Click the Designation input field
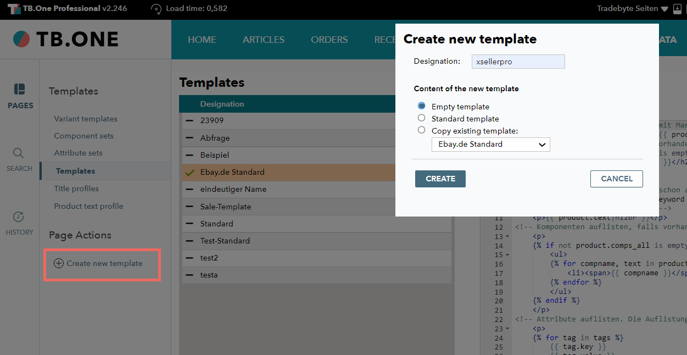The image size is (687, 355). [518, 62]
